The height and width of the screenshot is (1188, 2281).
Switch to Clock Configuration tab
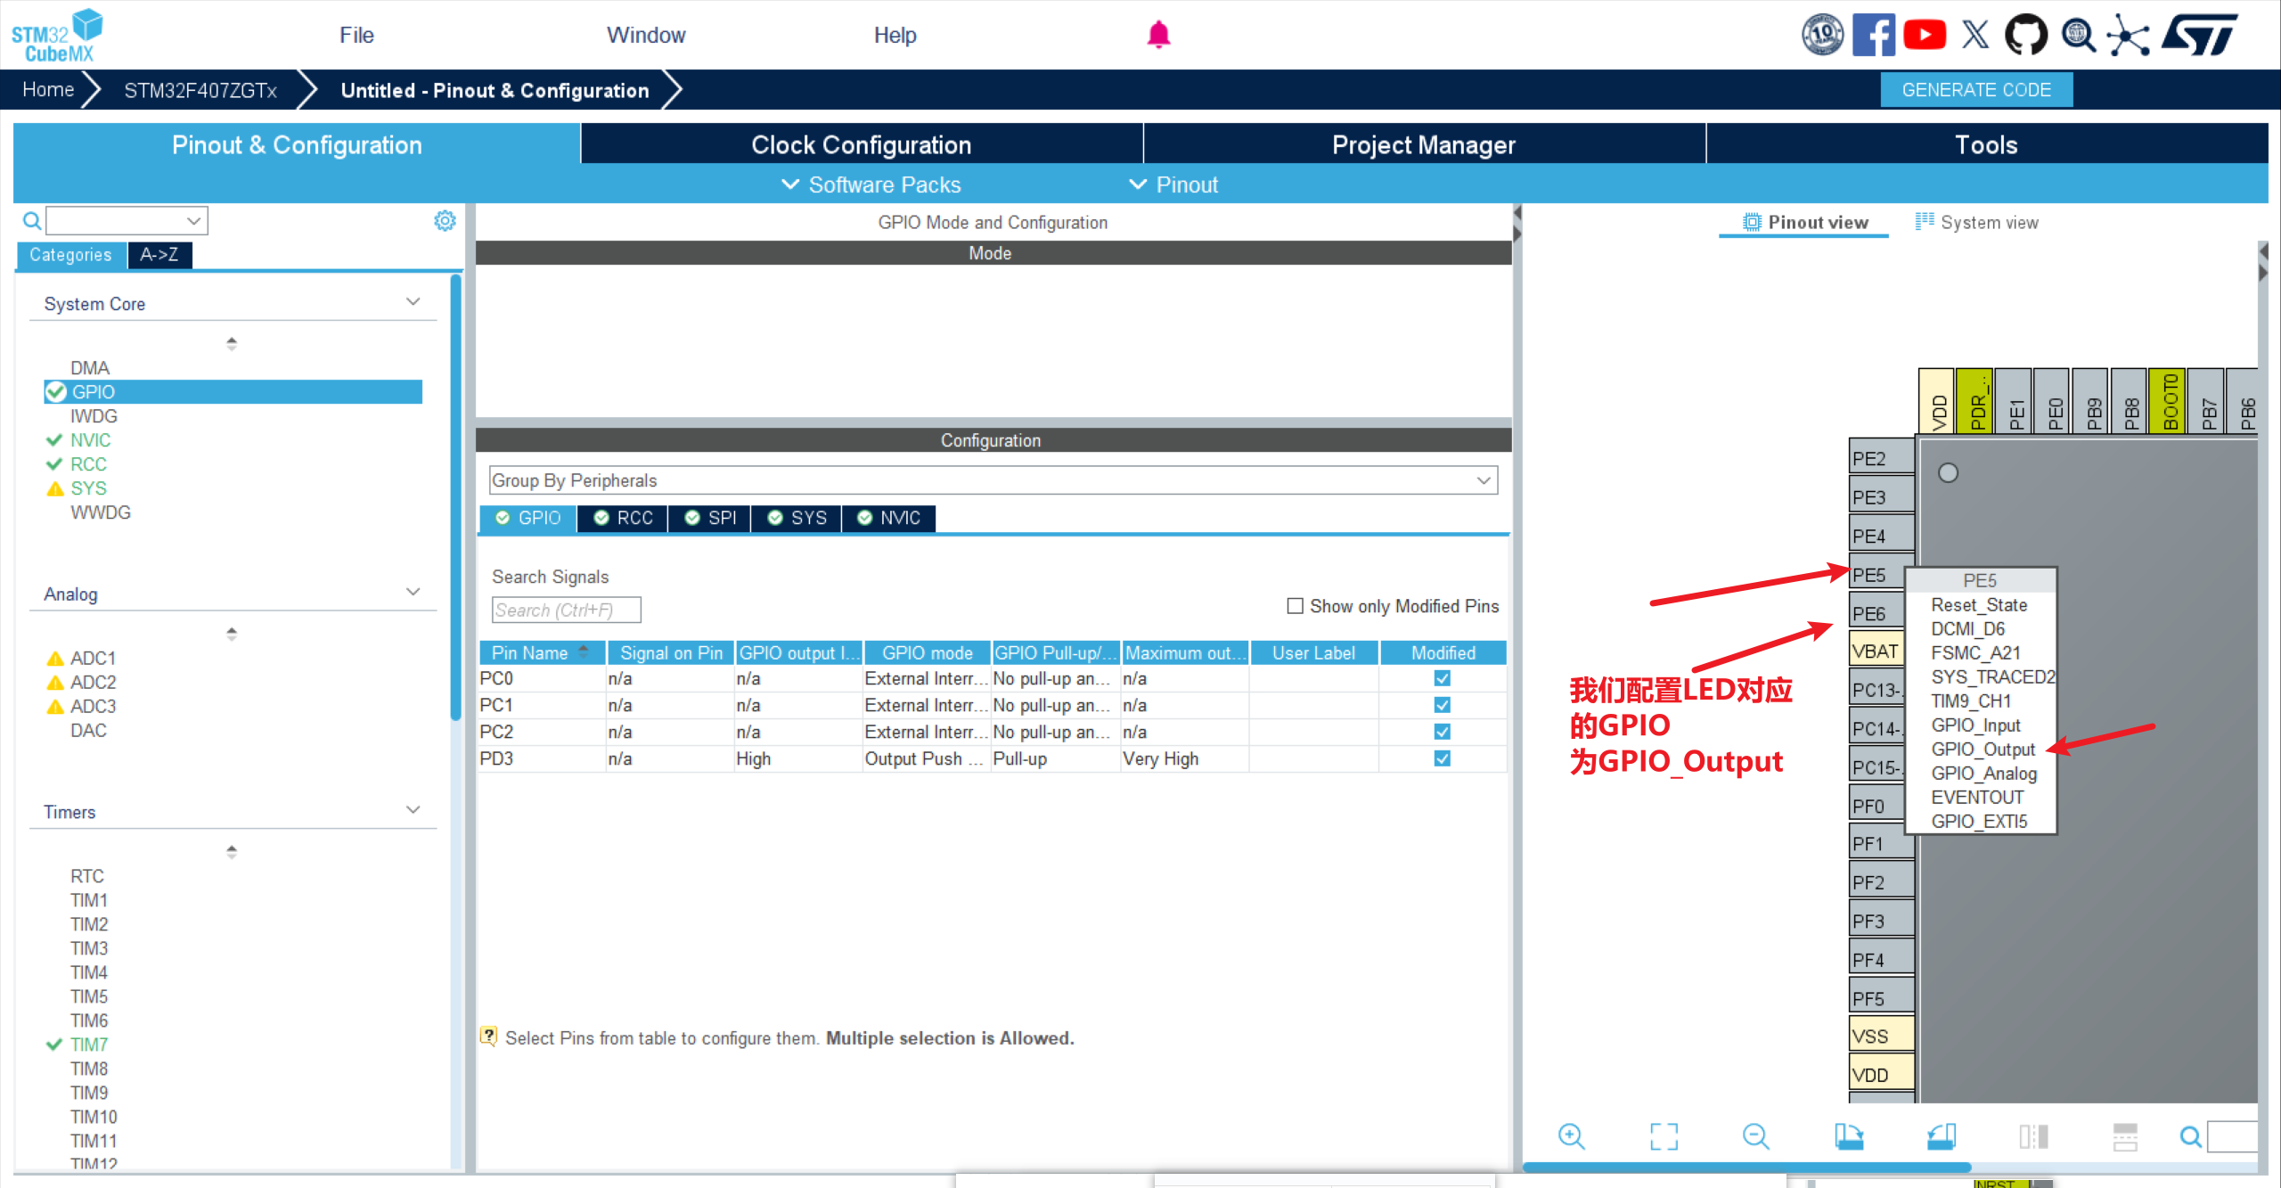coord(861,144)
